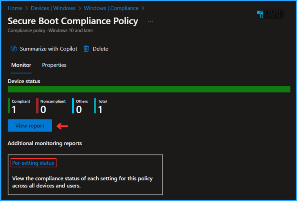Navigate to Windows | Compliance breadcrumb
This screenshot has width=297, height=201.
[x=111, y=8]
